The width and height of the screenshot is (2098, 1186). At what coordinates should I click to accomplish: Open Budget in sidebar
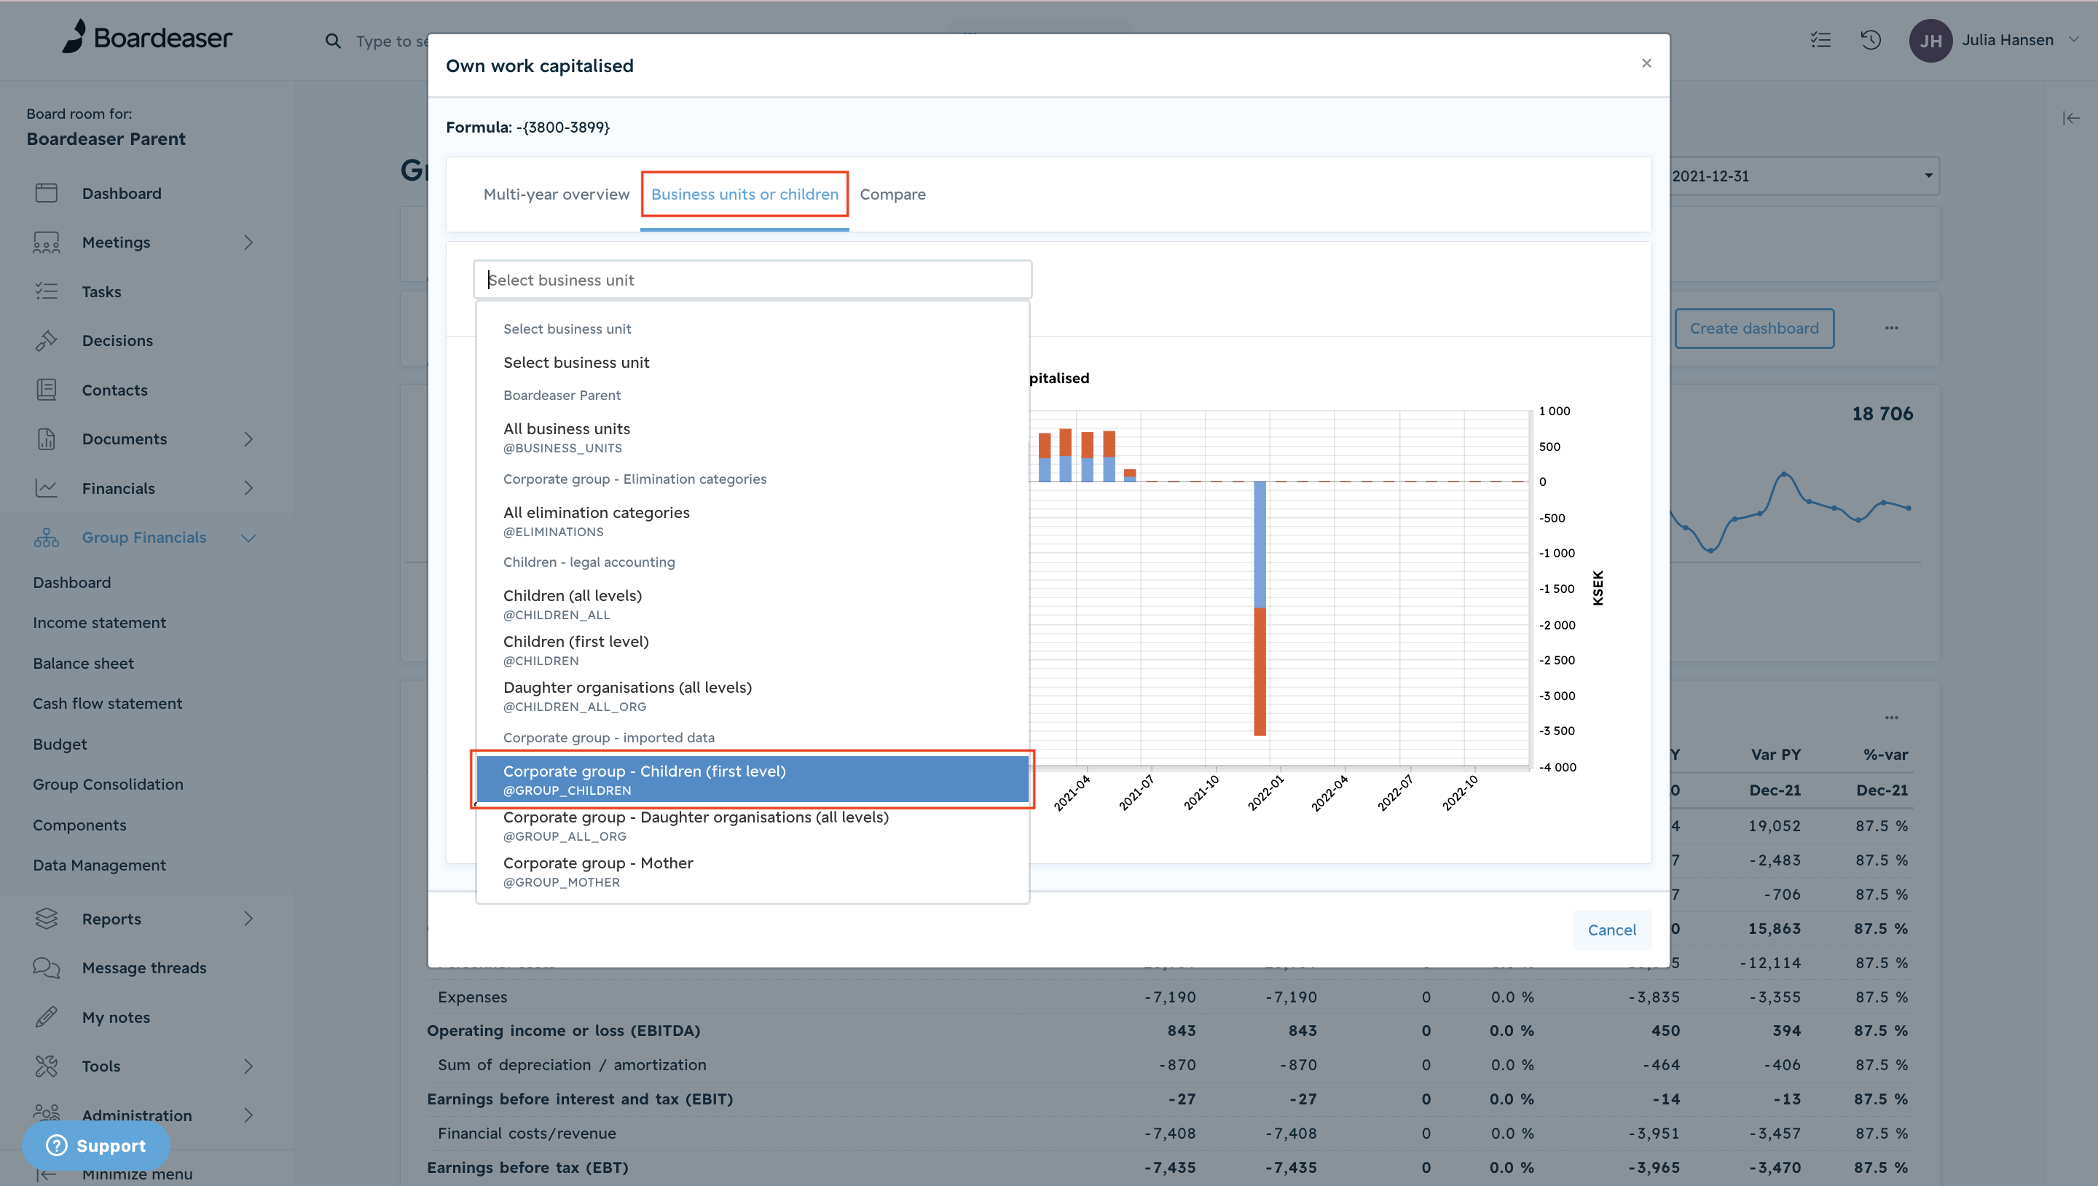point(60,744)
